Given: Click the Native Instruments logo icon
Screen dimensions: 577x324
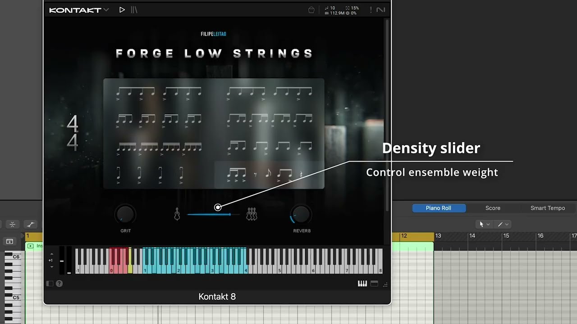Looking at the screenshot, I should (x=380, y=10).
